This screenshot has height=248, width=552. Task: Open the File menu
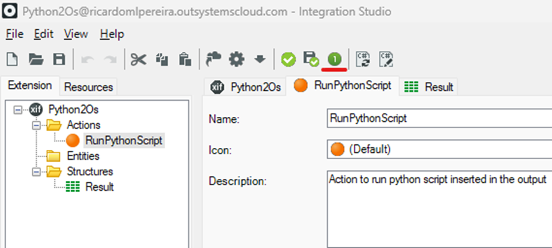(x=15, y=34)
